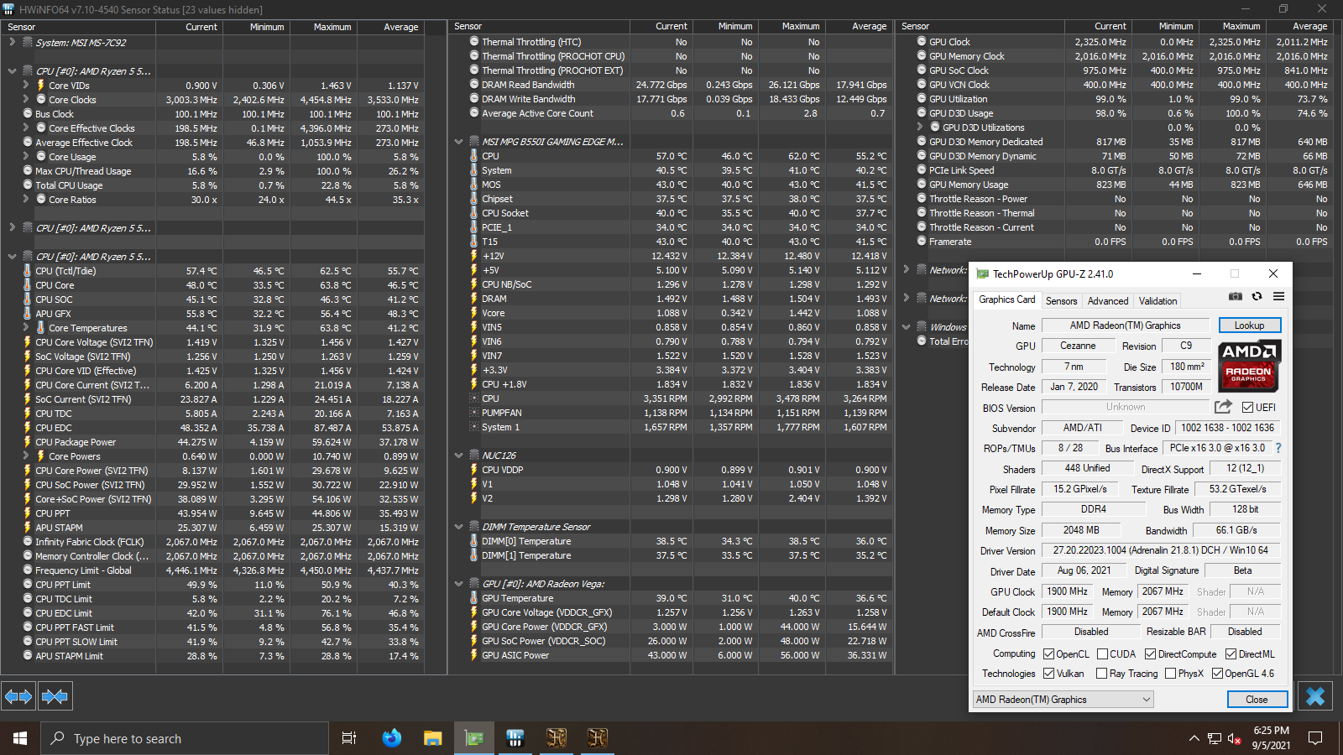Open File Explorer from the taskbar
The width and height of the screenshot is (1343, 755).
coord(432,738)
